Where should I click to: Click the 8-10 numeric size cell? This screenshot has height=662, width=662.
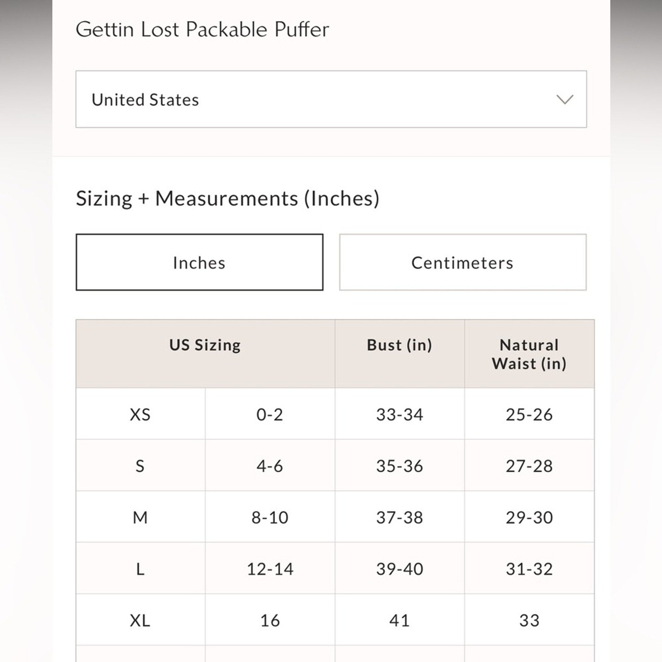(269, 517)
